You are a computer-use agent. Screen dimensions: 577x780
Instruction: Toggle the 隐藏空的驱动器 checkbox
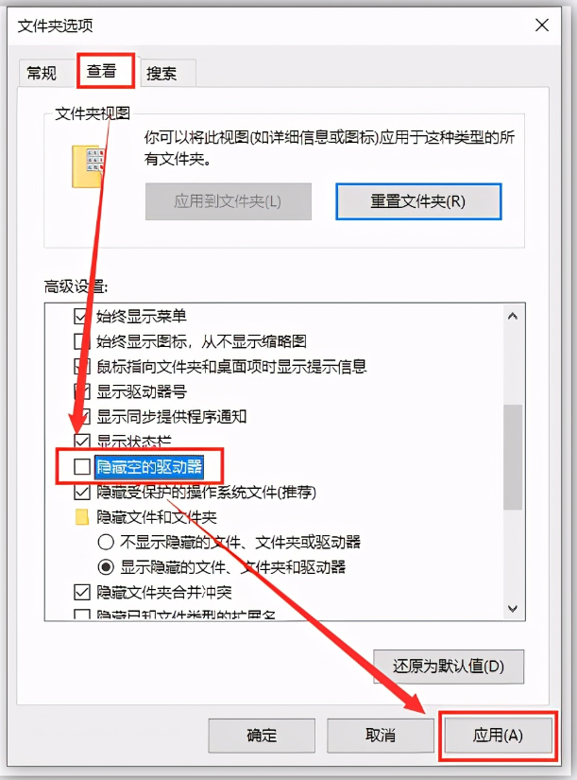(x=82, y=467)
